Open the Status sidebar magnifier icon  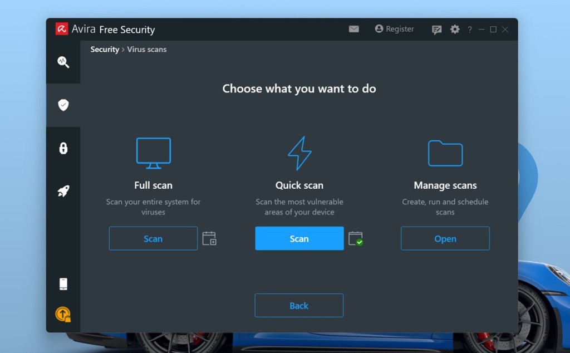coord(63,62)
